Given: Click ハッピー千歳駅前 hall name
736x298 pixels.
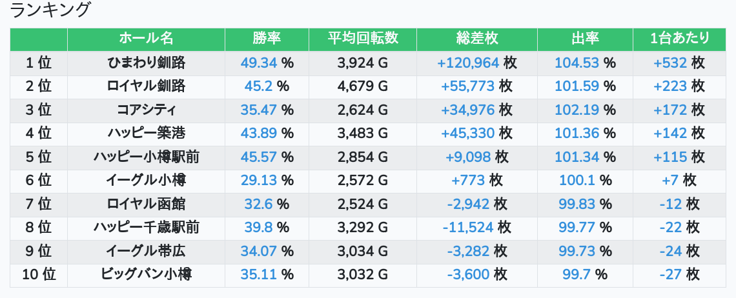Looking at the screenshot, I should click(146, 227).
